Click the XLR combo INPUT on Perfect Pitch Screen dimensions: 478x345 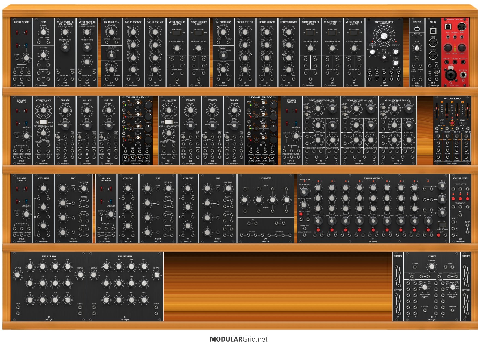click(451, 75)
